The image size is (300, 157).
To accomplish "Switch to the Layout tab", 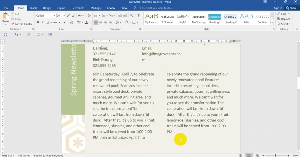I will point(61,8).
